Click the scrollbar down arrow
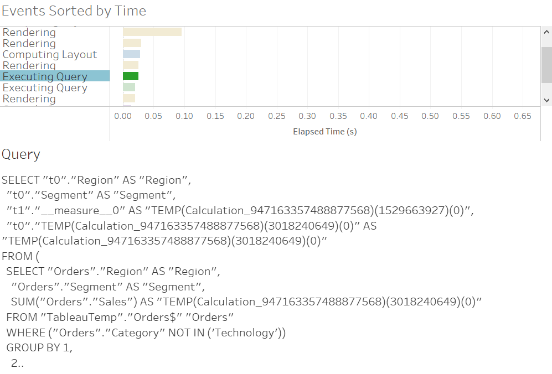 (x=546, y=100)
